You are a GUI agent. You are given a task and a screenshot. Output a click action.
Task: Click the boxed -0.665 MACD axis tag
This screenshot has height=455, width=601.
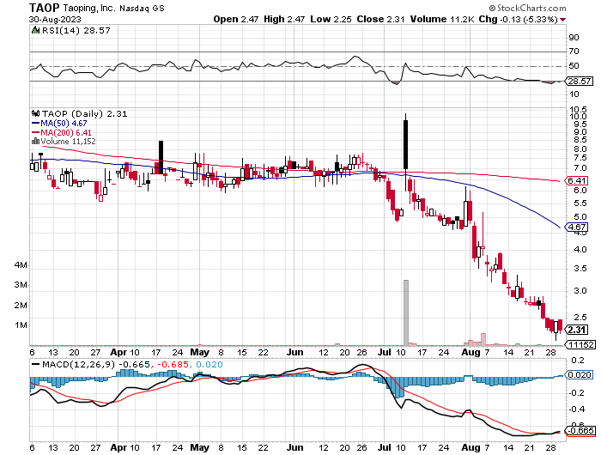pos(580,430)
